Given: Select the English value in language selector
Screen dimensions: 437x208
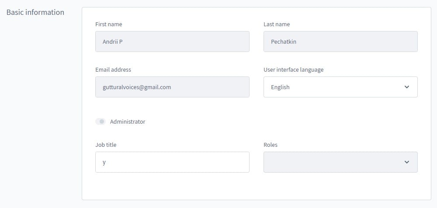Looking at the screenshot, I should 280,87.
